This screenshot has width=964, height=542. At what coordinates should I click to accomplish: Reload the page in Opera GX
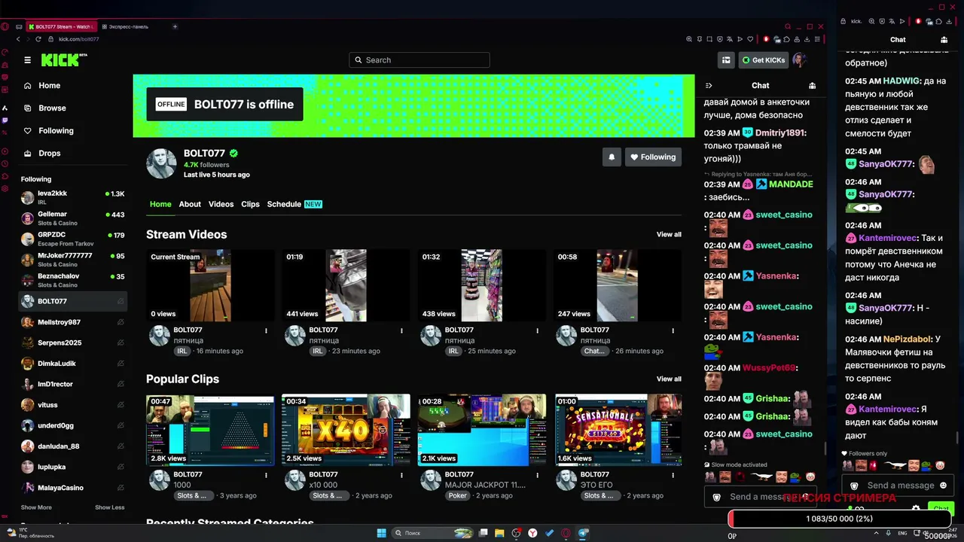click(x=39, y=39)
